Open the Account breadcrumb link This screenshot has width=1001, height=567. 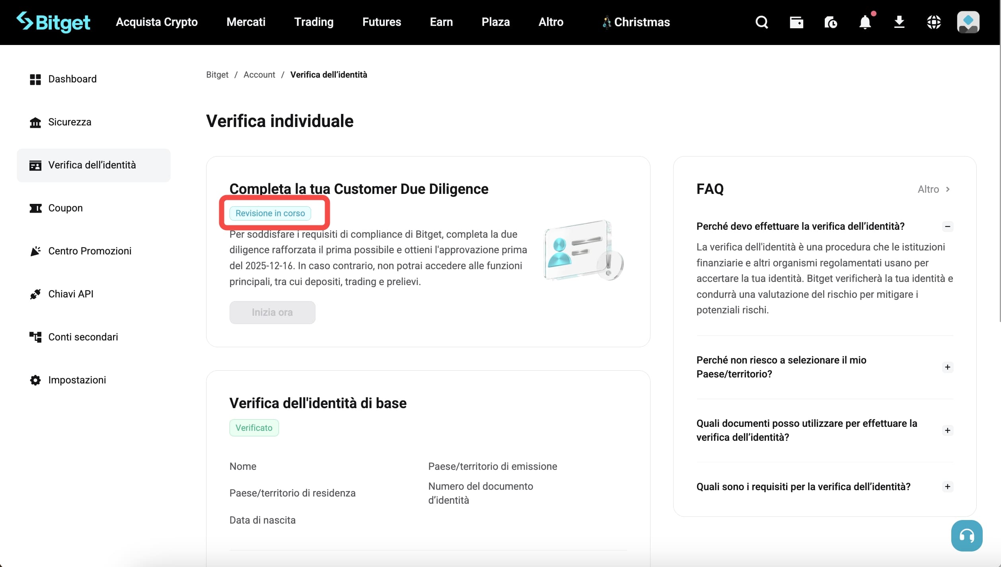(x=259, y=74)
